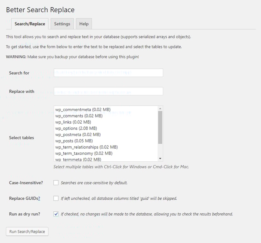The image size is (261, 243).
Task: Open the Help tab
Action: point(84,24)
